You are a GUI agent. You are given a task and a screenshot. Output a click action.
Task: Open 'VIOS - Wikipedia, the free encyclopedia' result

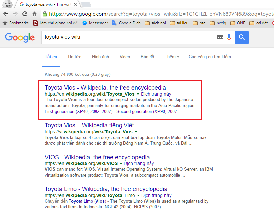[x=97, y=157]
